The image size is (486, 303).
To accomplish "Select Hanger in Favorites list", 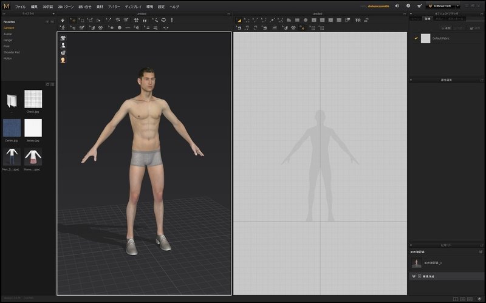I will pos(8,40).
